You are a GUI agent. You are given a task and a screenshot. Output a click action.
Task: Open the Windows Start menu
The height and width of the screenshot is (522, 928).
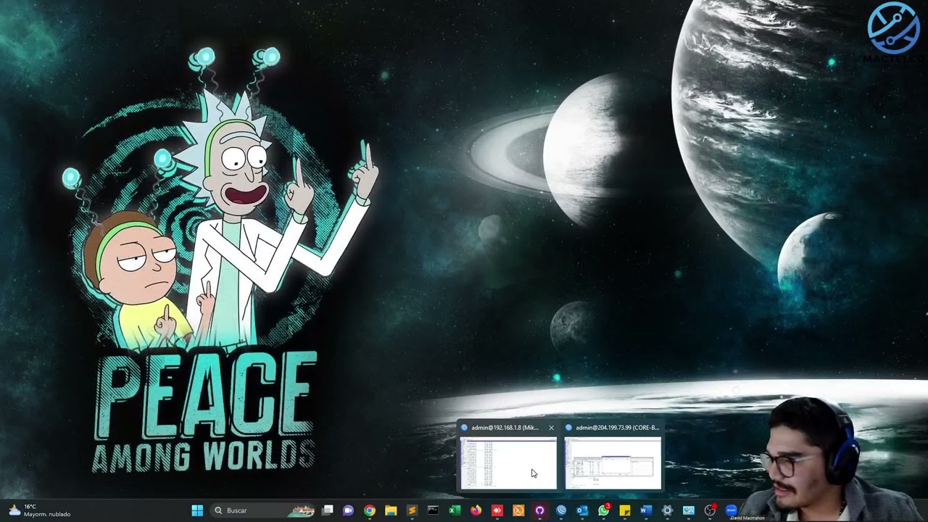pyautogui.click(x=197, y=510)
